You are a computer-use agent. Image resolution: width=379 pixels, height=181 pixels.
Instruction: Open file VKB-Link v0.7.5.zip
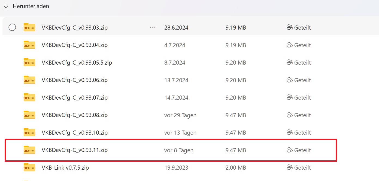click(x=65, y=168)
